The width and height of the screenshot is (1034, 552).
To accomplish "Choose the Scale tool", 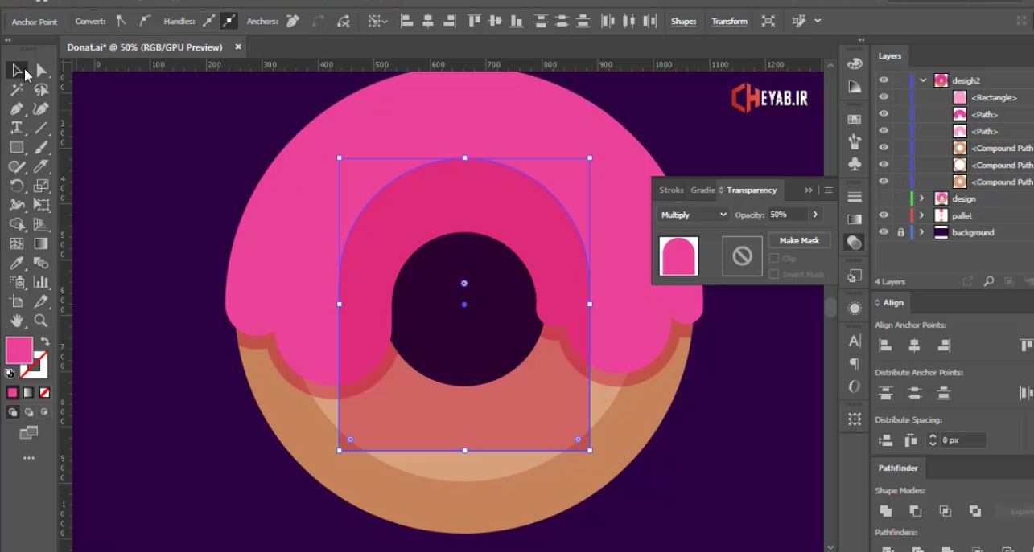I will [41, 186].
